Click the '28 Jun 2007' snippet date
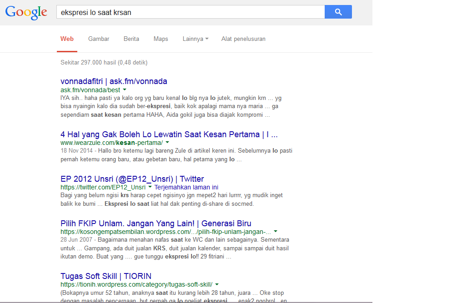 point(76,240)
